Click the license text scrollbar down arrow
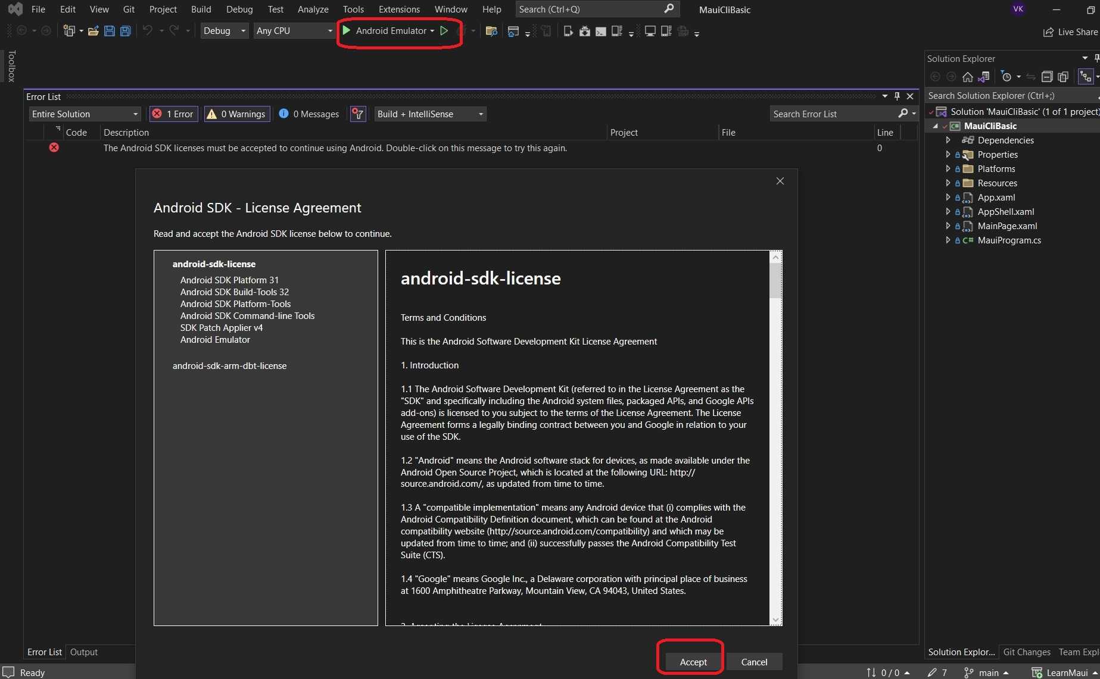 pos(775,619)
